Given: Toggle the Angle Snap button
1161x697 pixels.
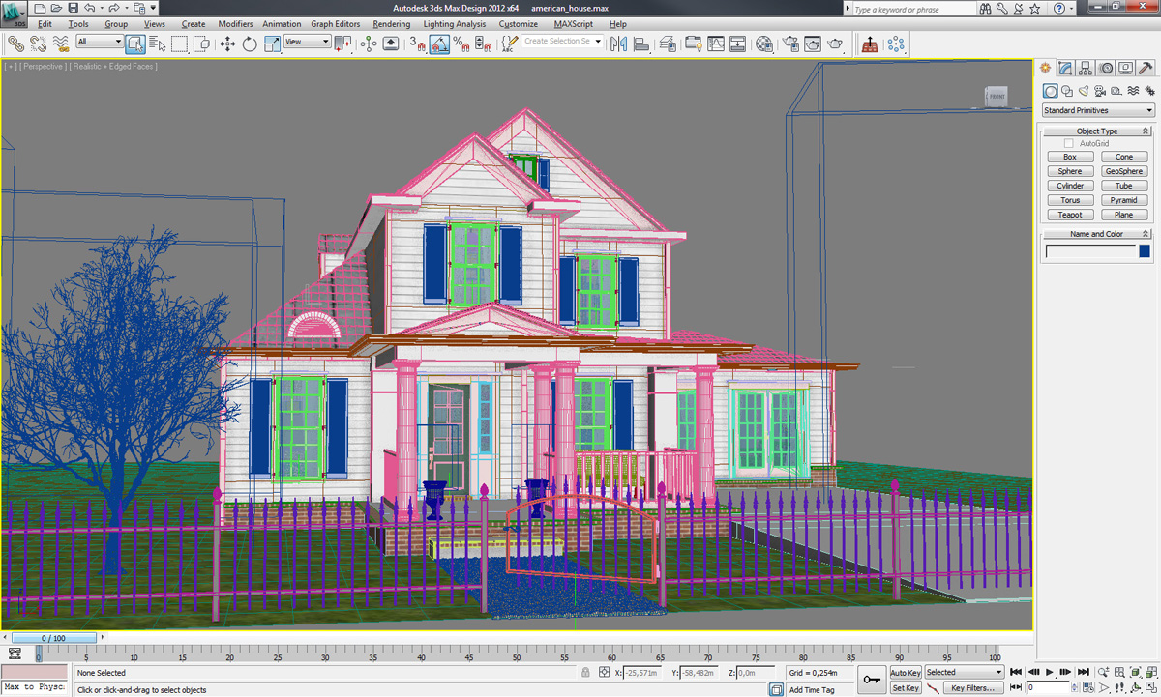Looking at the screenshot, I should 439,44.
